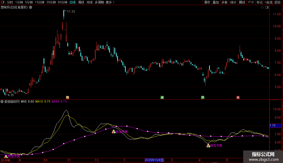Click the 标记 mark button
The image size is (283, 163).
[259, 2]
